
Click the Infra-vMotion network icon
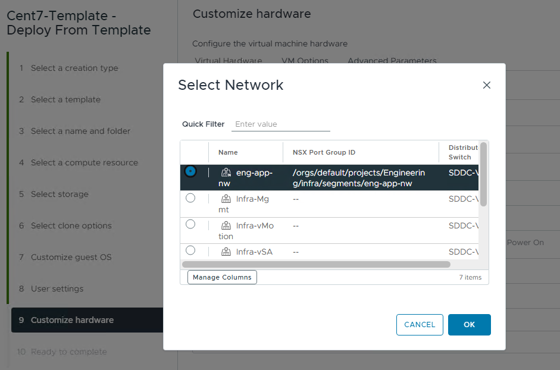226,226
